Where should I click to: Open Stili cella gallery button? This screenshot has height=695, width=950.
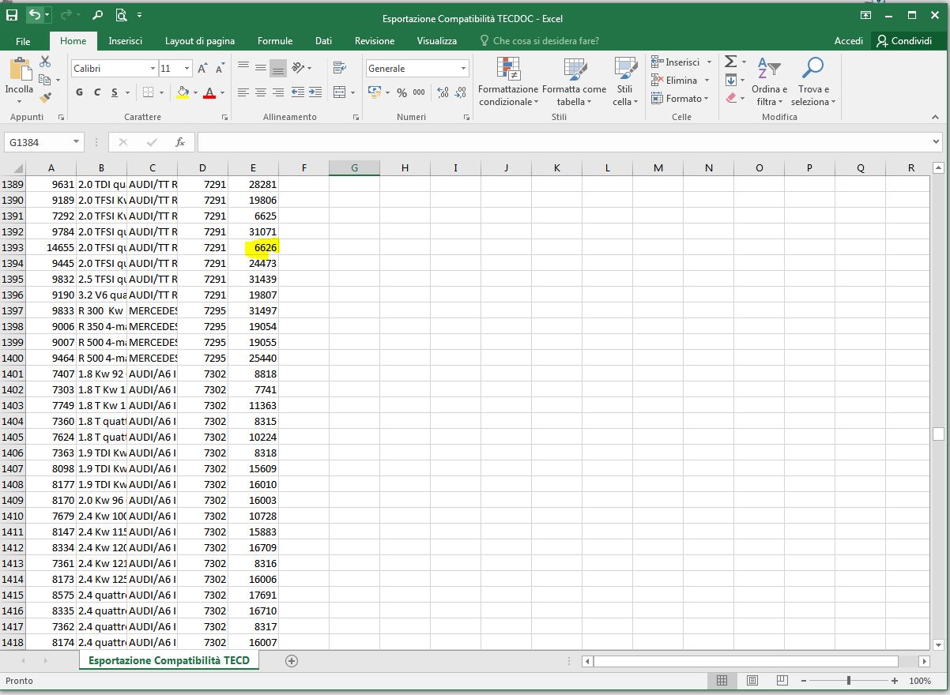coord(625,82)
